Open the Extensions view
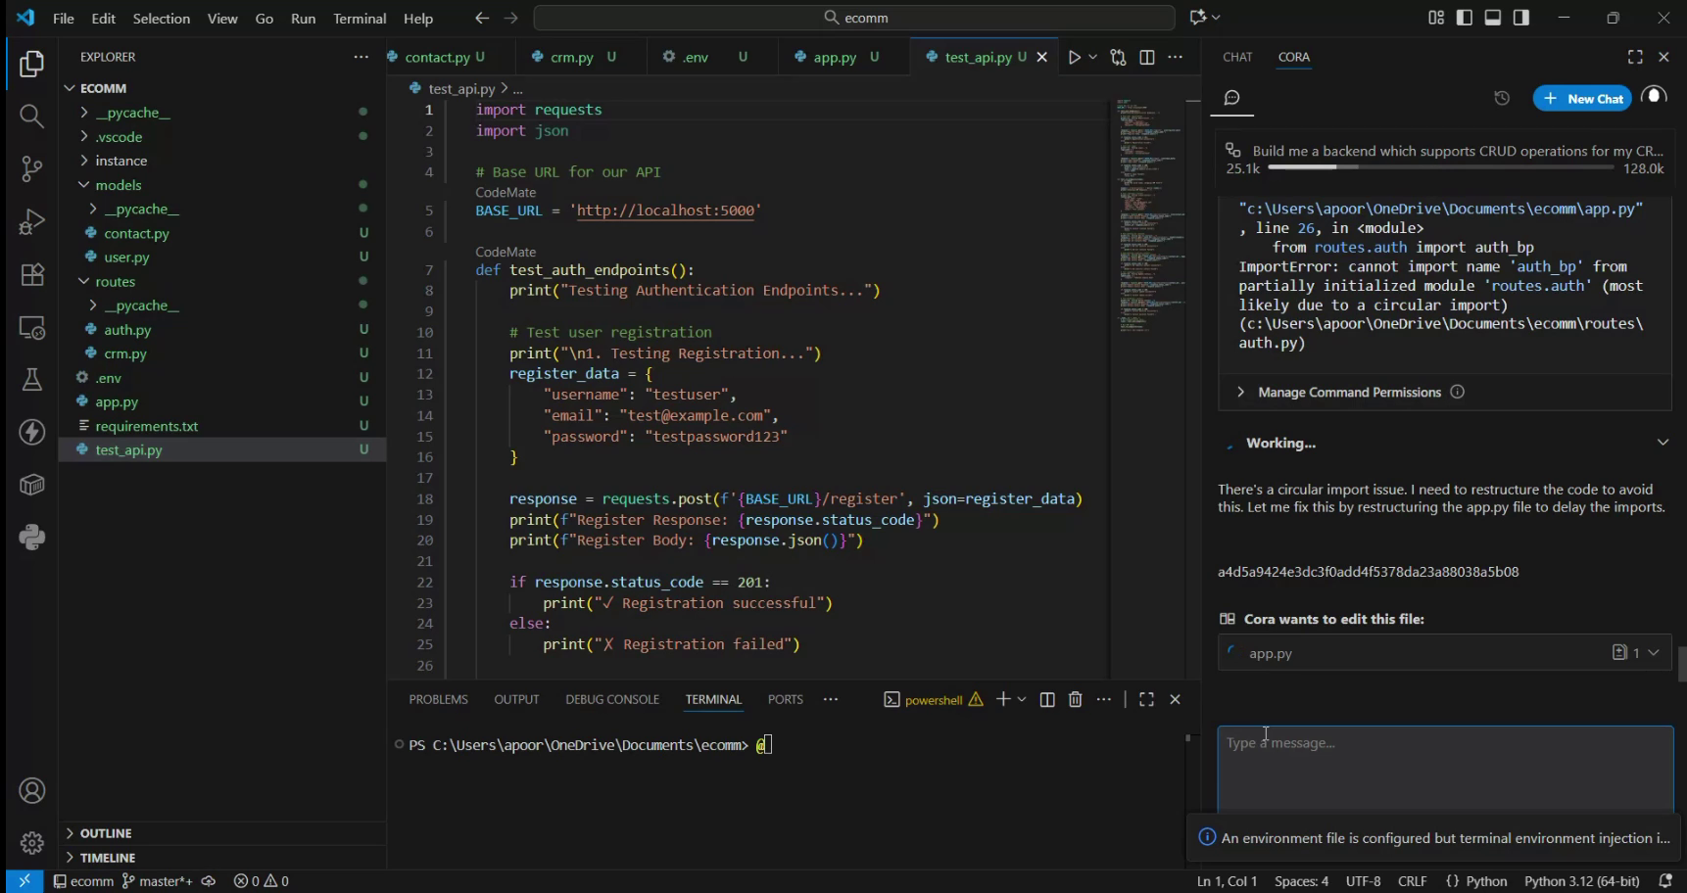1687x893 pixels. 31,275
